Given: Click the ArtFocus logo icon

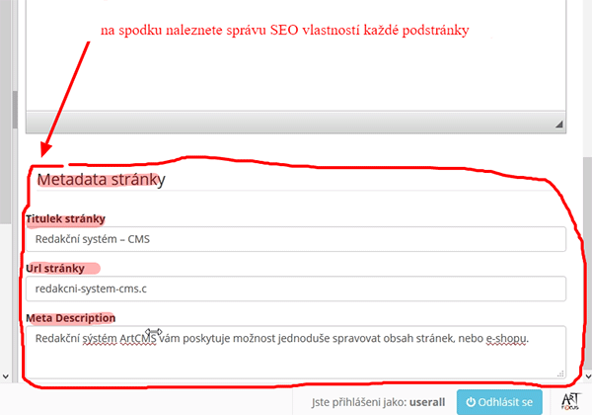Looking at the screenshot, I should coord(570,402).
